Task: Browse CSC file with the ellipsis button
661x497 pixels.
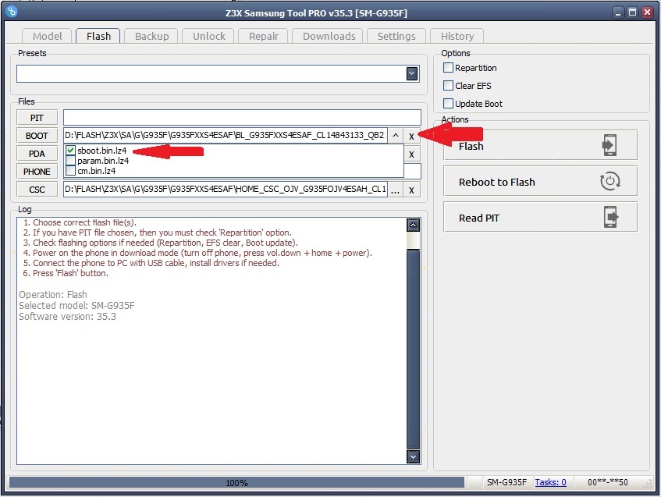Action: tap(395, 190)
